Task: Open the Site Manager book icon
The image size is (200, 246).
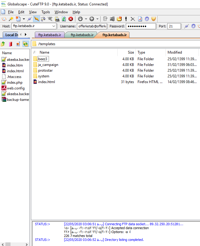Action: click(4, 19)
